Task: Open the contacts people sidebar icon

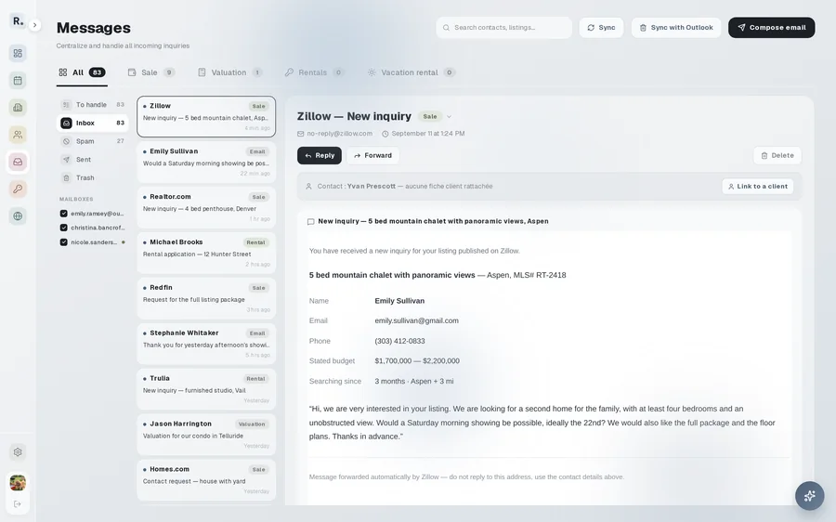Action: [x=18, y=135]
